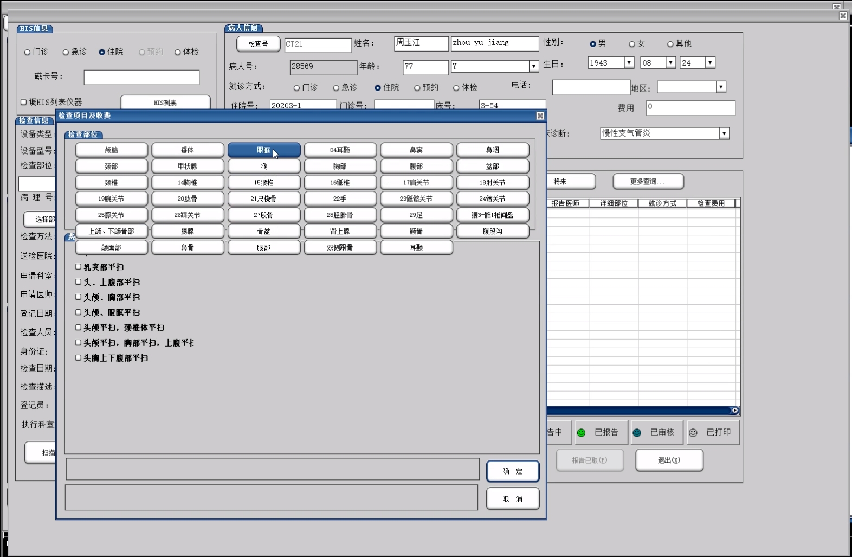Open the 慢性支气管炎 diagnosis dropdown
The width and height of the screenshot is (852, 557).
724,133
